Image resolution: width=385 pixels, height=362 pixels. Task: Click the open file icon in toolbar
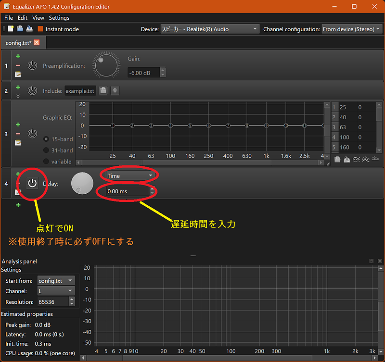20,29
